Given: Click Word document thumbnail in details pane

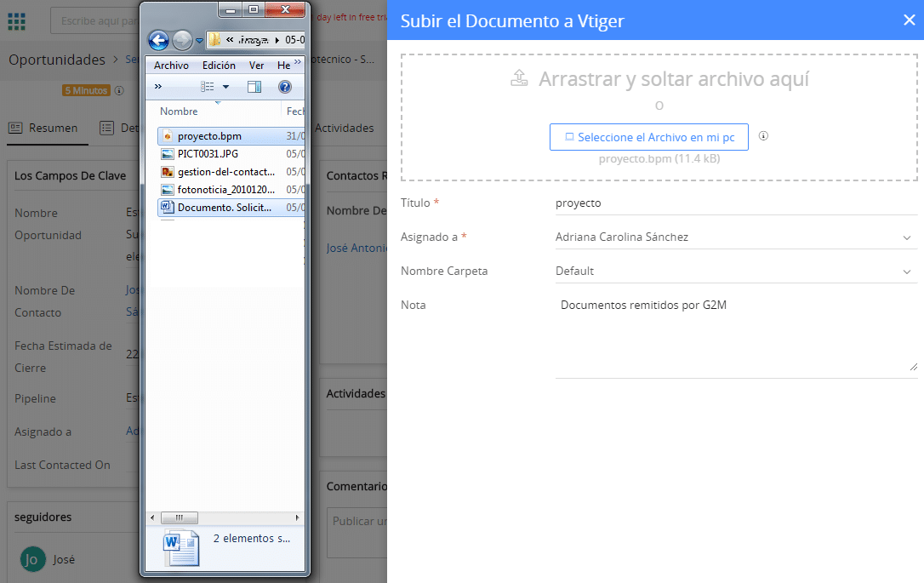Looking at the screenshot, I should (181, 547).
